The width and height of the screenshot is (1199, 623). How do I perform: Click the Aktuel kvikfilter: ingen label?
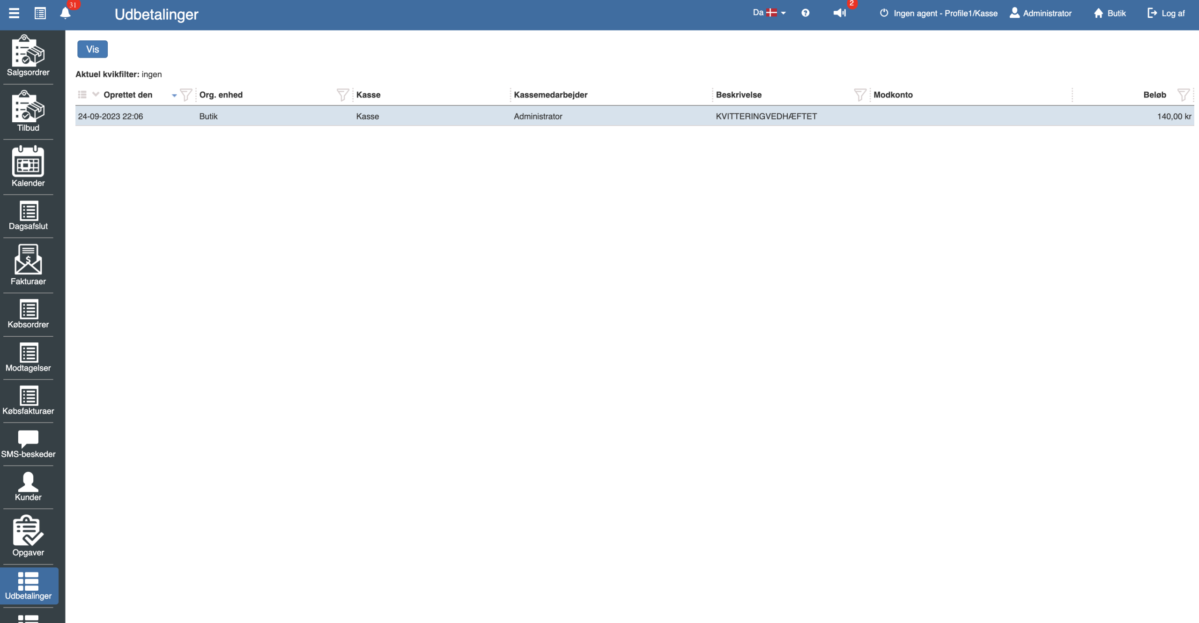point(118,74)
